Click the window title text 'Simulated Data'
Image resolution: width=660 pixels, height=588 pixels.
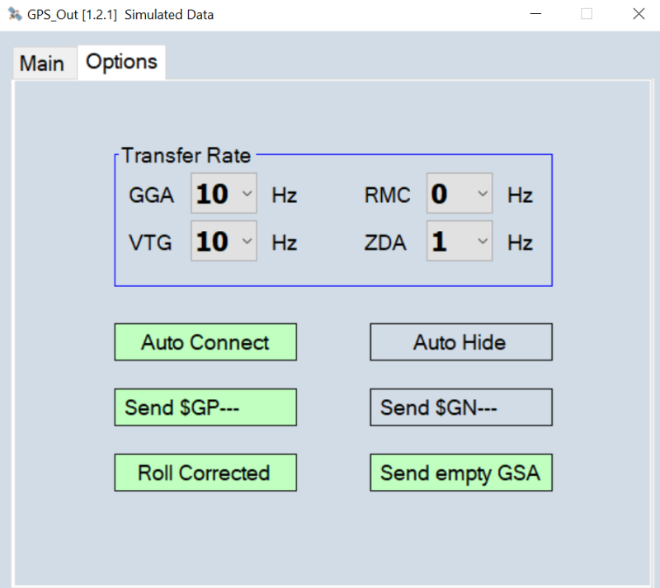pyautogui.click(x=169, y=14)
